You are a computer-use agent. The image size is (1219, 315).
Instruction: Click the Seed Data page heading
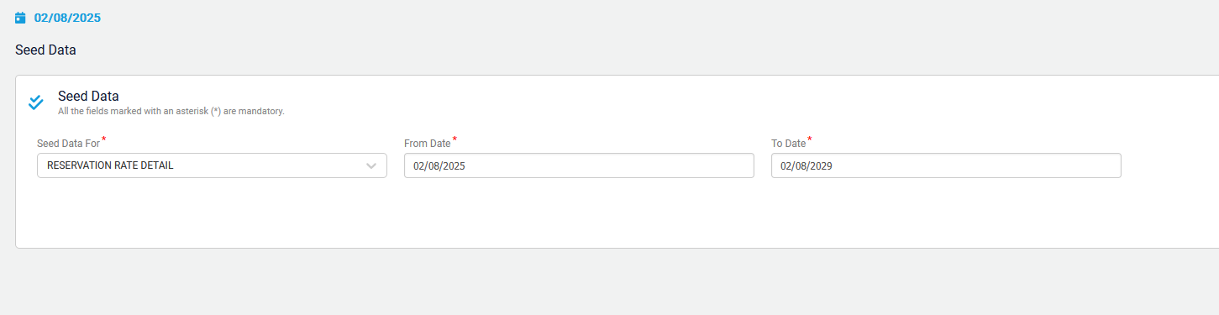pos(45,50)
